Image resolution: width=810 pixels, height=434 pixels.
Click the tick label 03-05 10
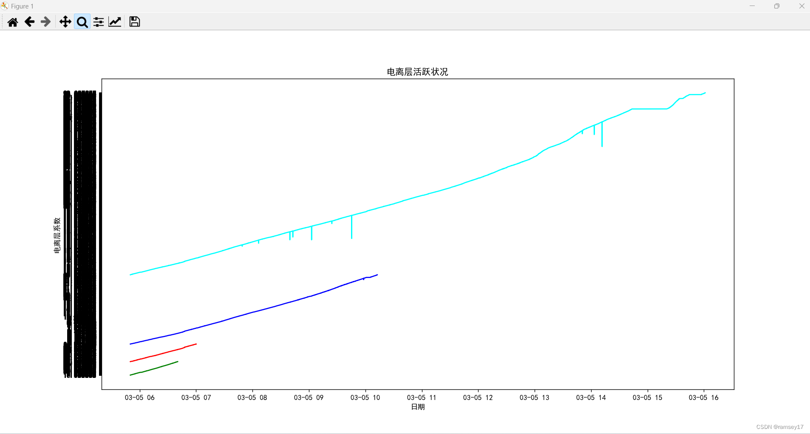coord(365,397)
